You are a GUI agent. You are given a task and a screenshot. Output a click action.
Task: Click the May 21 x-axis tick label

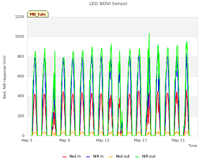tap(178, 140)
